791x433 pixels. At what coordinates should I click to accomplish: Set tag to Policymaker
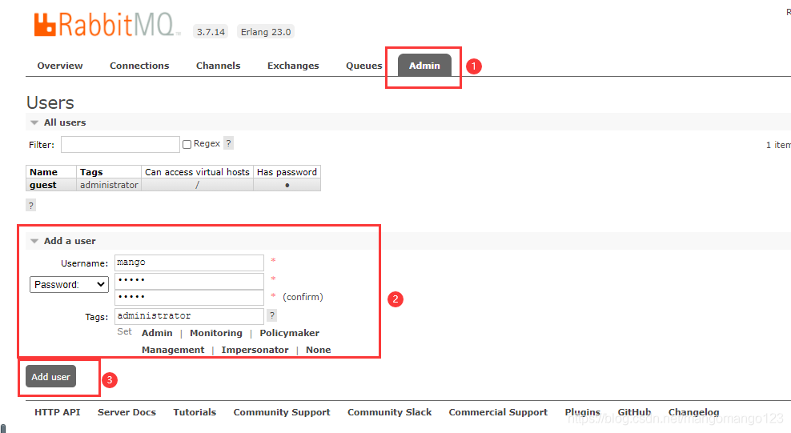click(290, 333)
